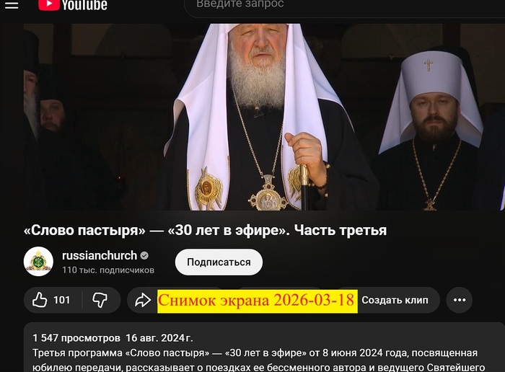Click the 101 likes counter
This screenshot has height=372, width=505.
pyautogui.click(x=61, y=300)
